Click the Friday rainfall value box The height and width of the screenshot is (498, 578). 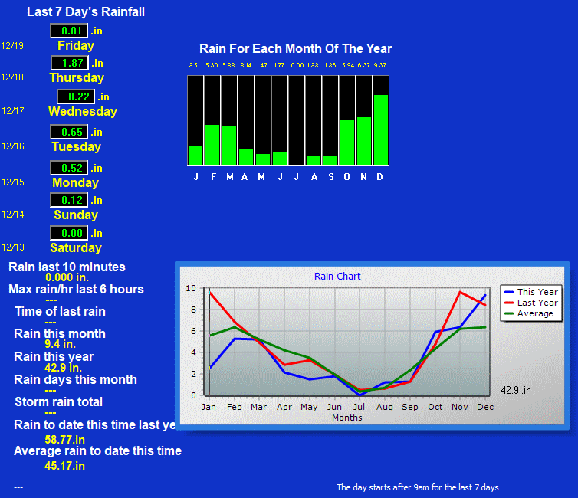click(x=69, y=31)
